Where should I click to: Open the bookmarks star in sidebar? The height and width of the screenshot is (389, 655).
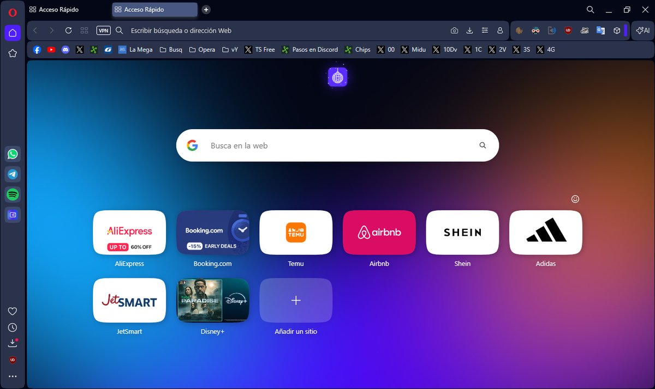click(x=13, y=53)
